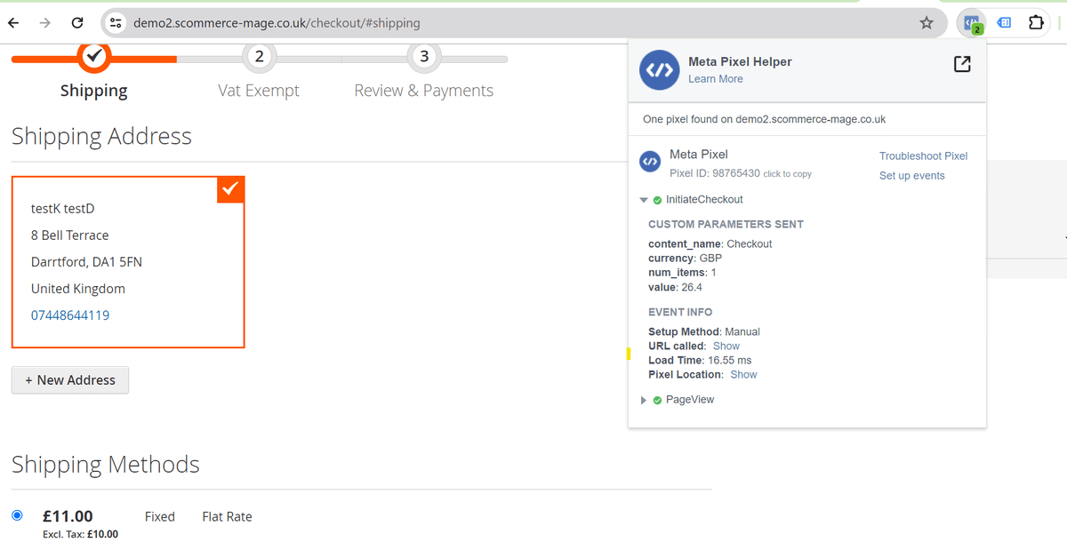
Task: Open the pop-out external link icon
Action: [961, 64]
